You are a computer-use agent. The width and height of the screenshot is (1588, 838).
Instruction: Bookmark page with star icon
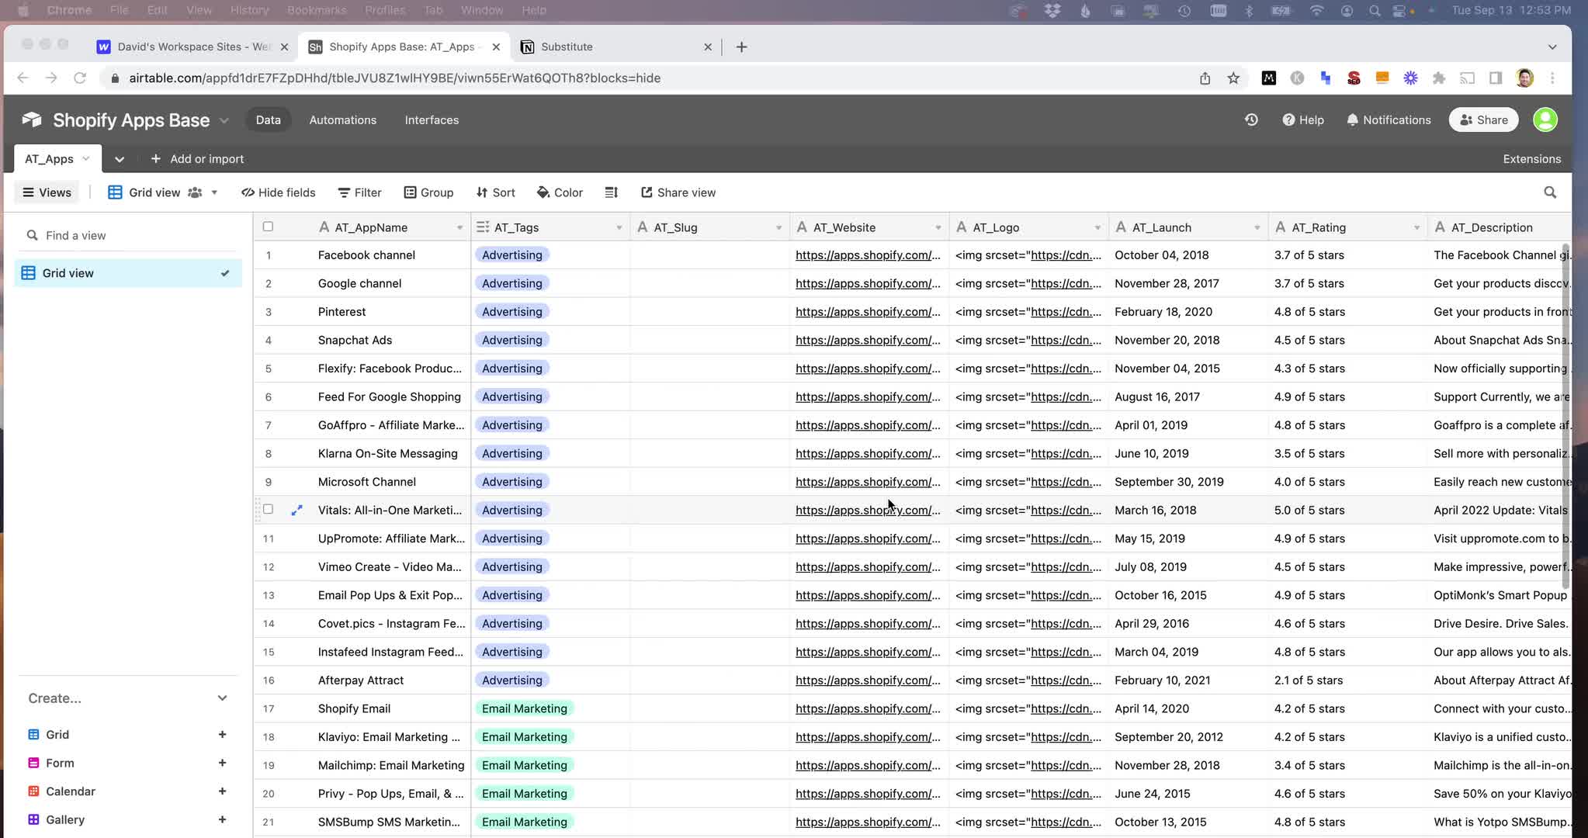click(1233, 78)
